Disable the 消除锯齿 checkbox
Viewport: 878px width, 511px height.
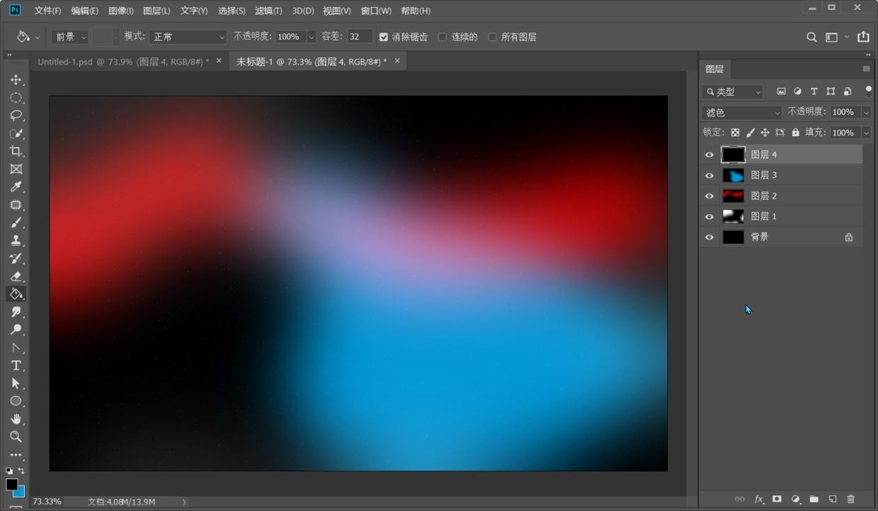384,37
